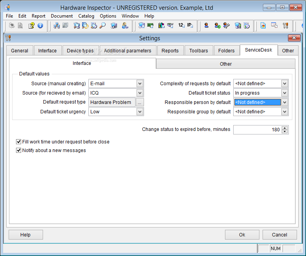Image resolution: width=306 pixels, height=256 pixels.
Task: Uncheck 'Notify about a new messages'
Action: click(x=18, y=150)
